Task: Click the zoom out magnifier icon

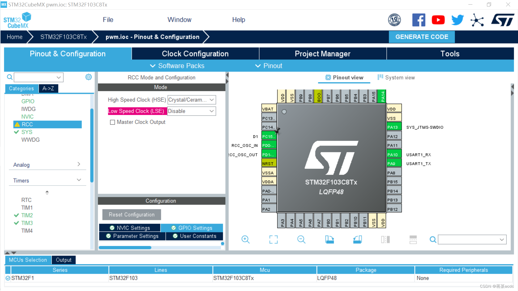Action: tap(301, 239)
